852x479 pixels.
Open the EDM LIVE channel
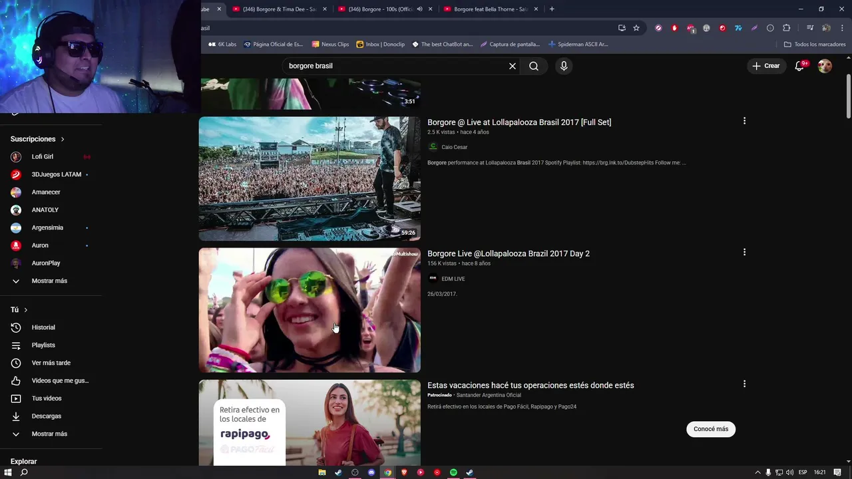[453, 279]
